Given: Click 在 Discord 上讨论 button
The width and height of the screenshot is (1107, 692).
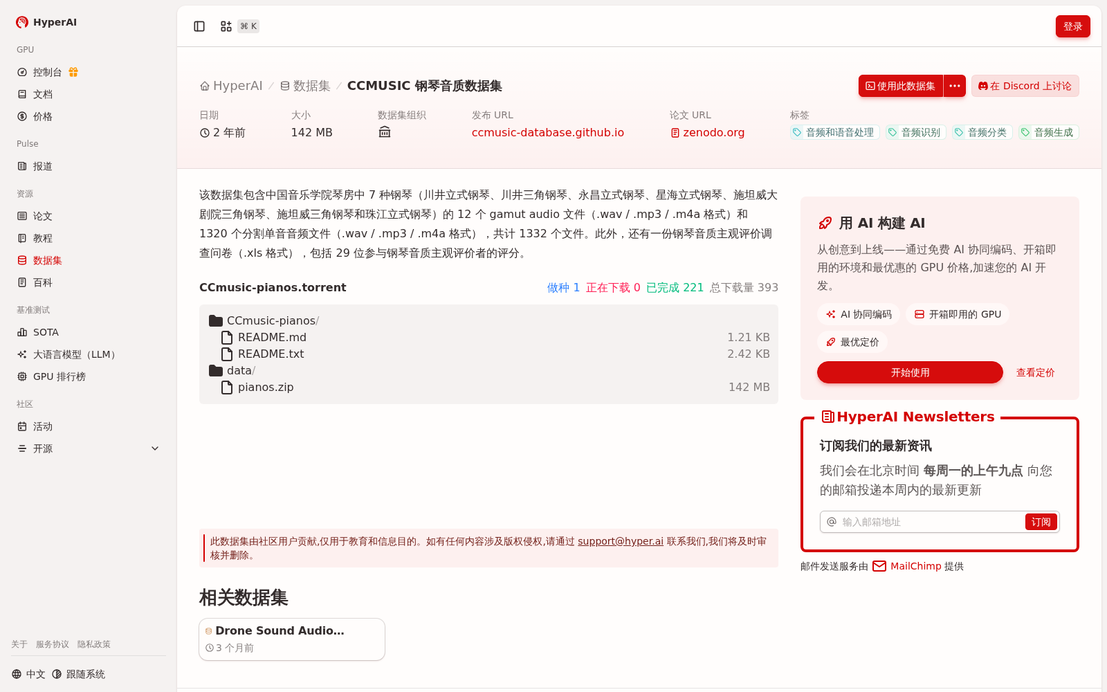Looking at the screenshot, I should tap(1025, 86).
